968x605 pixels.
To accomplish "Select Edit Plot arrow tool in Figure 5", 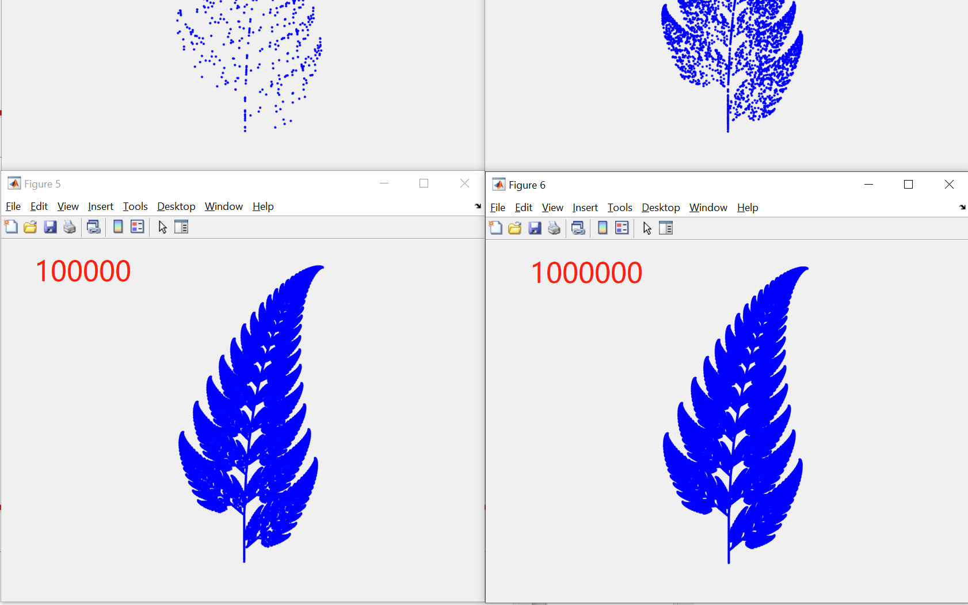I will pos(163,227).
